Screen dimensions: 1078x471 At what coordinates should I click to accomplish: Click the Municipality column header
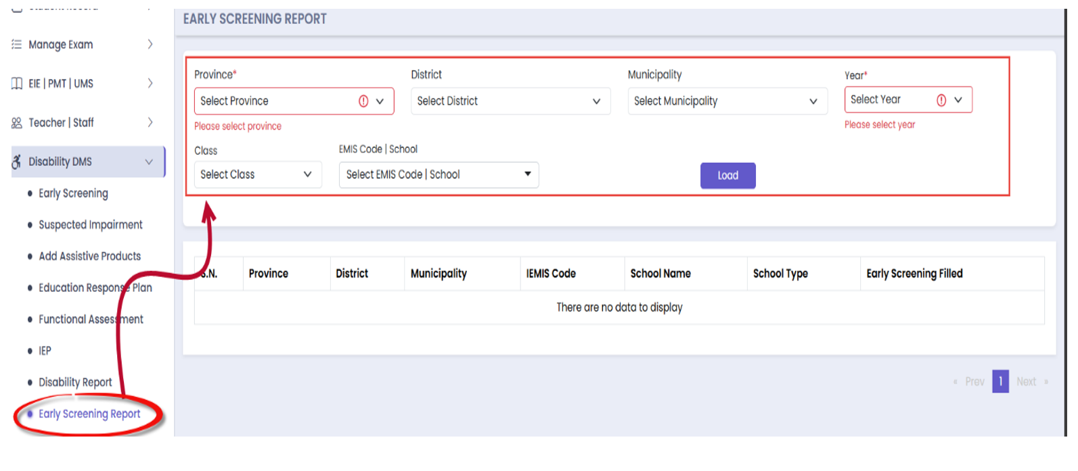[x=439, y=274]
